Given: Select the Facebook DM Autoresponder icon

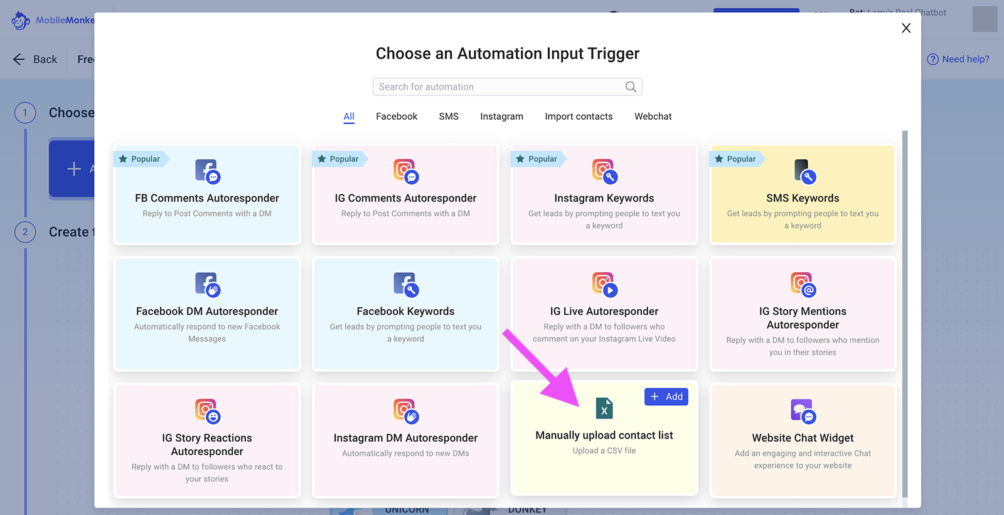Looking at the screenshot, I should pyautogui.click(x=207, y=284).
